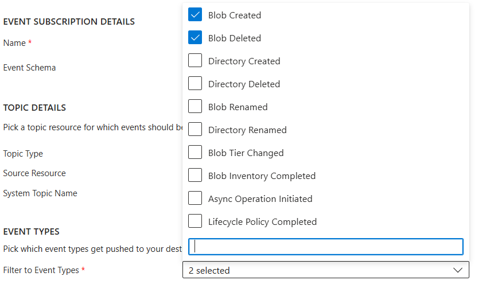This screenshot has height=288, width=490.
Task: Enable the Directory Created checkbox
Action: tap(195, 61)
